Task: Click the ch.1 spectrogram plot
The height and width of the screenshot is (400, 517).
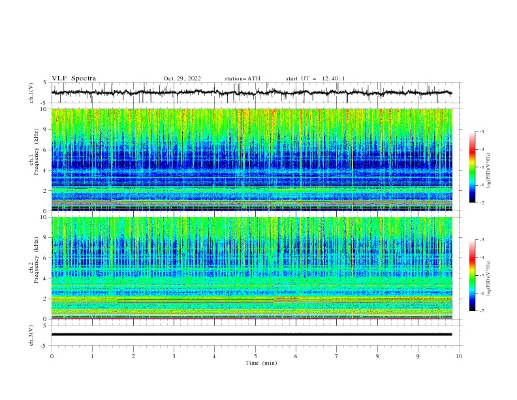Action: [x=252, y=159]
